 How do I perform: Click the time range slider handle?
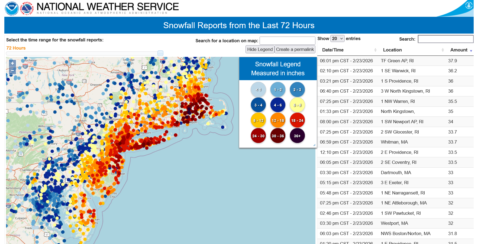(x=160, y=53)
